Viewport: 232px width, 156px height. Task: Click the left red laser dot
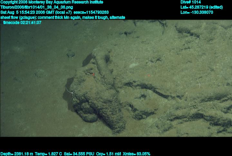click(x=93, y=74)
